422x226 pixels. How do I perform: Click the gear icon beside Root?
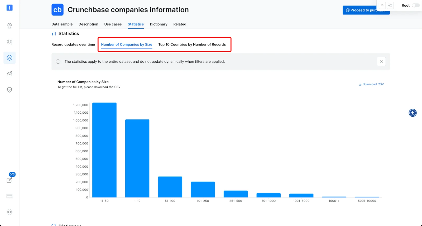tap(390, 5)
